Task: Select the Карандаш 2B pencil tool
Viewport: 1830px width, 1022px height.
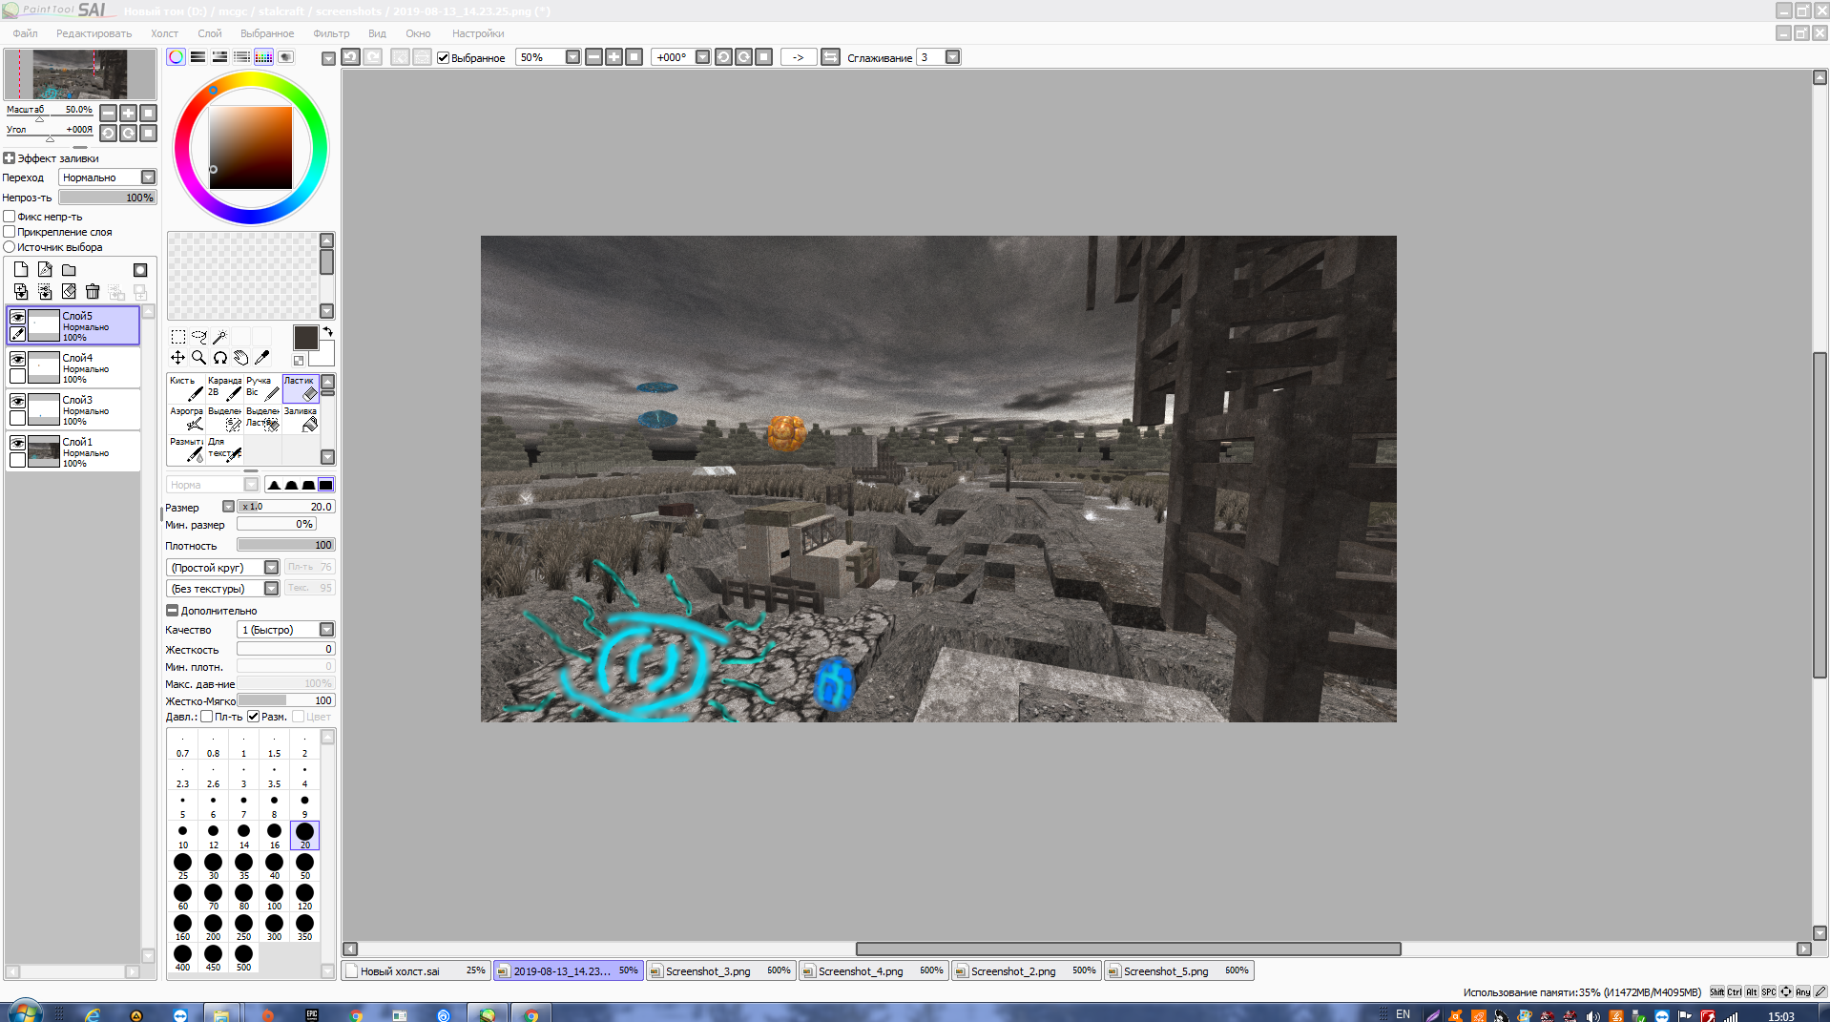Action: [224, 387]
